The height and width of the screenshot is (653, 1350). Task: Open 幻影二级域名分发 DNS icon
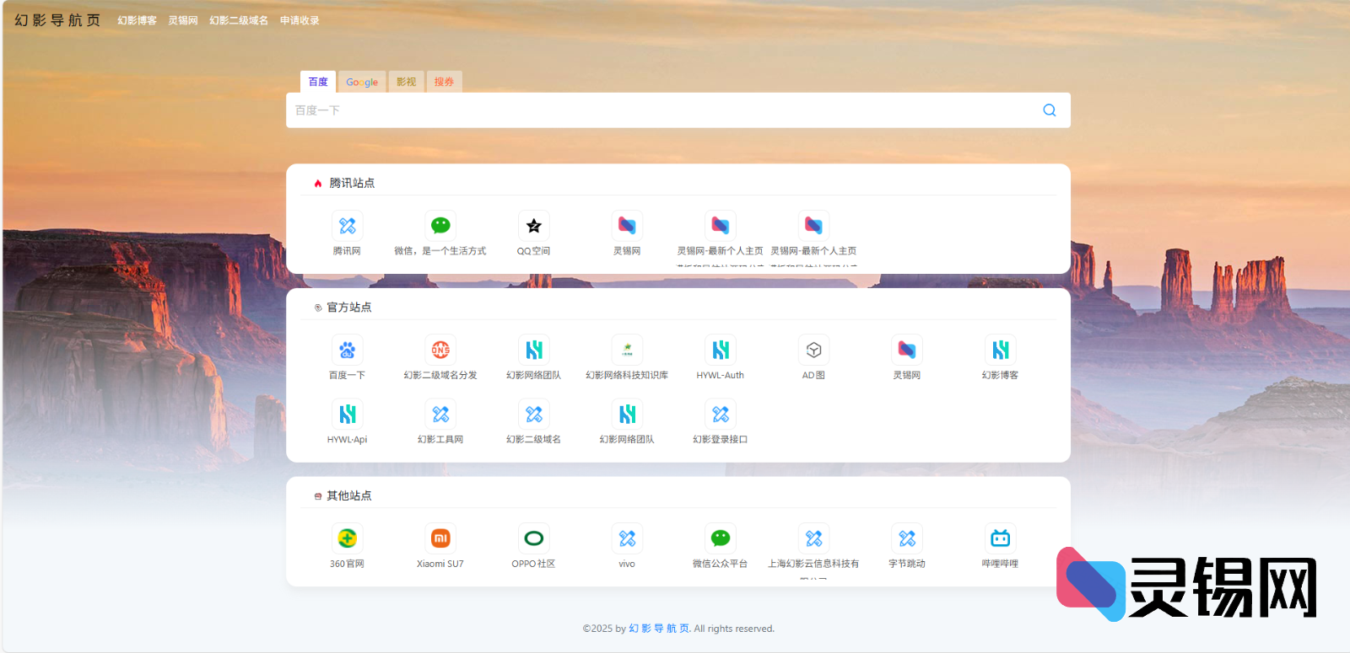tap(440, 350)
